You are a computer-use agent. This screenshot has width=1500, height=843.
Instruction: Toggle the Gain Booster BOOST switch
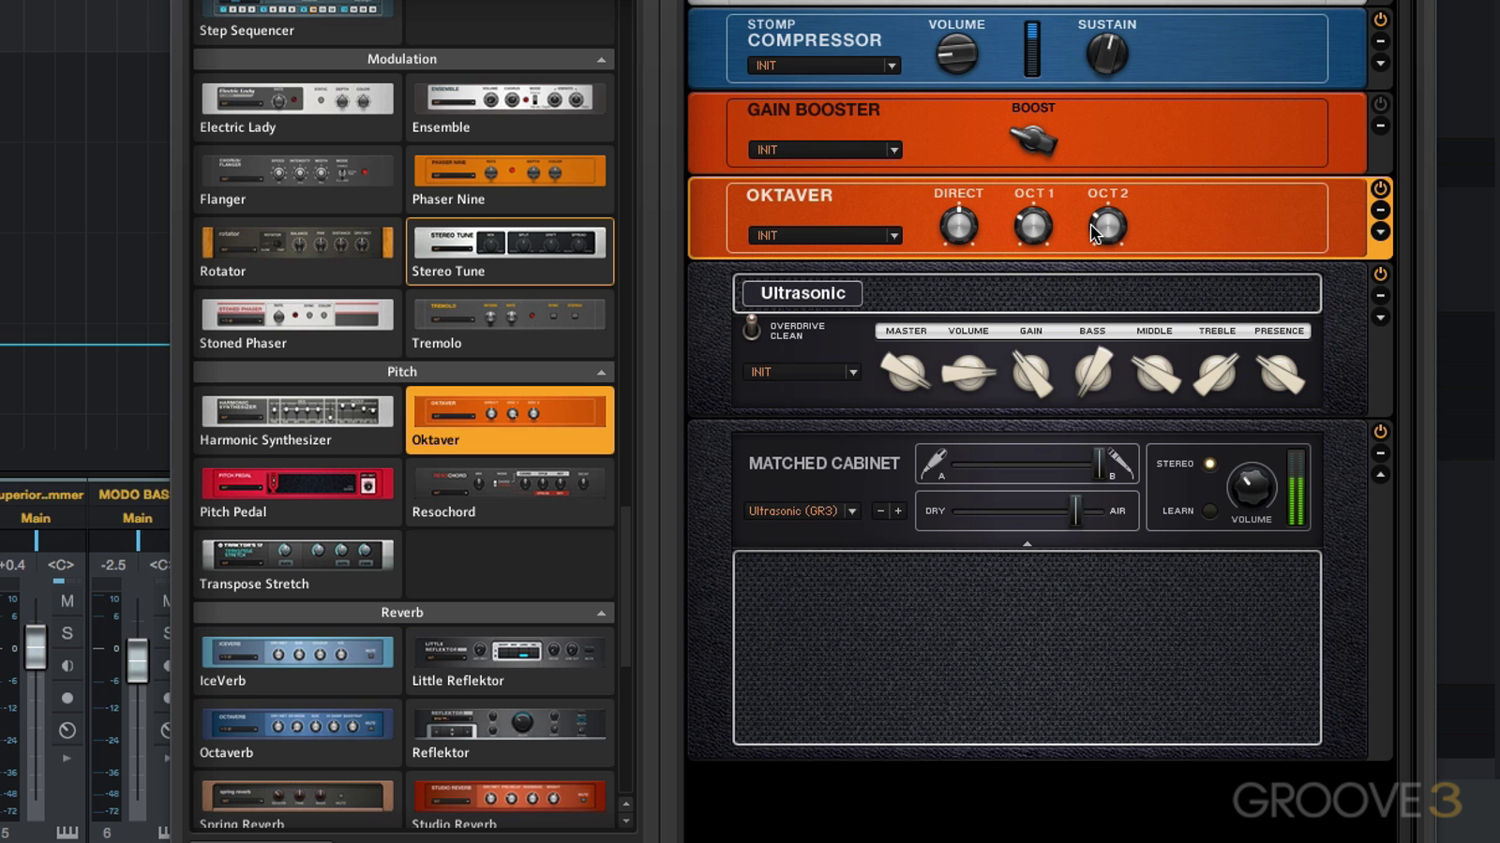1033,140
